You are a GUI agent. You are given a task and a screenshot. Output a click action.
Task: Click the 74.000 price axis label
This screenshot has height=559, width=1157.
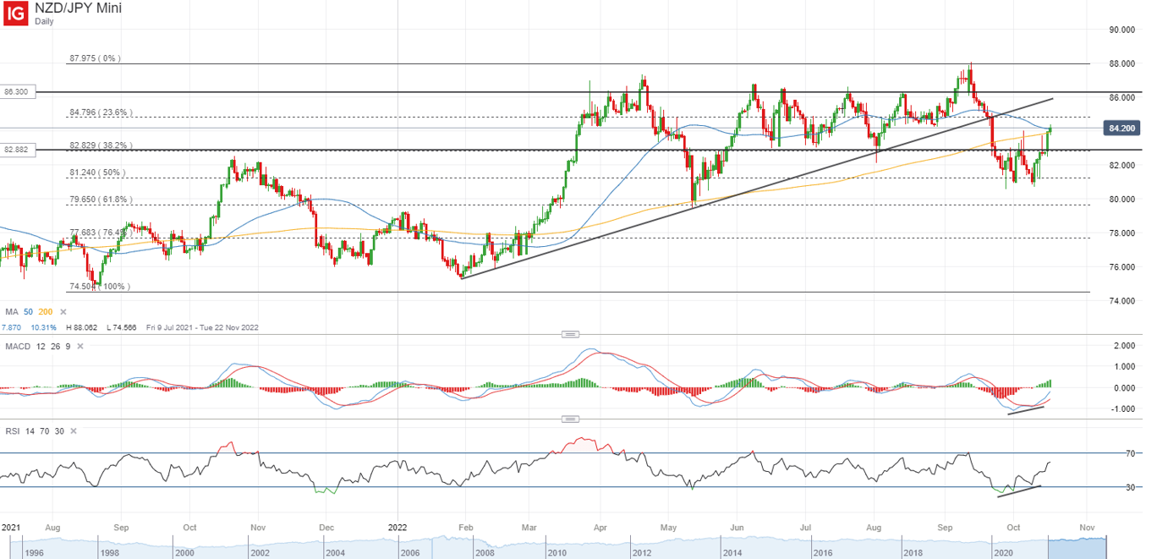pos(1121,300)
